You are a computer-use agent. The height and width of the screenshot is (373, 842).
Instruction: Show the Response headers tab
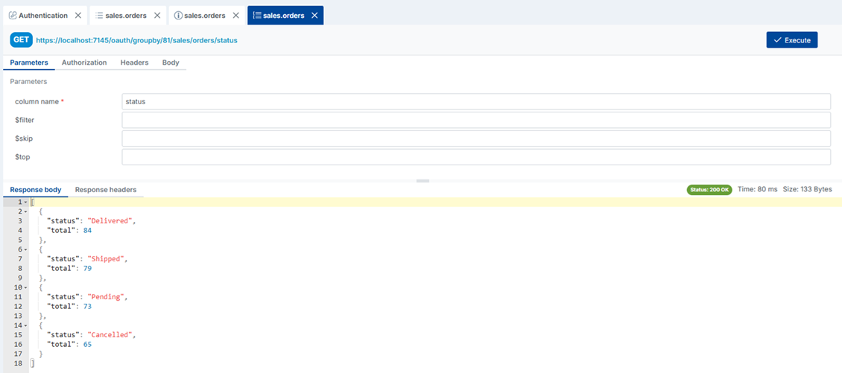(106, 190)
